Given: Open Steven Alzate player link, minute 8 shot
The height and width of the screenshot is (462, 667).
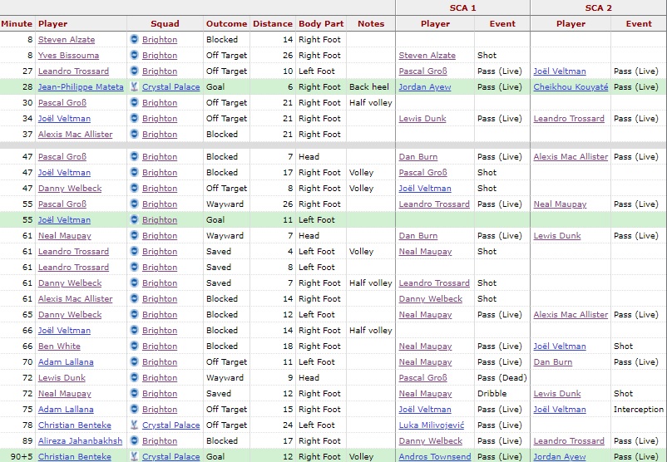Looking at the screenshot, I should (x=67, y=40).
